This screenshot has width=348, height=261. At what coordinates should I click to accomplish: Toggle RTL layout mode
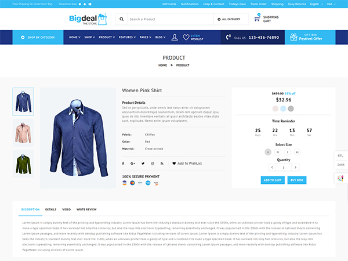pos(340,155)
